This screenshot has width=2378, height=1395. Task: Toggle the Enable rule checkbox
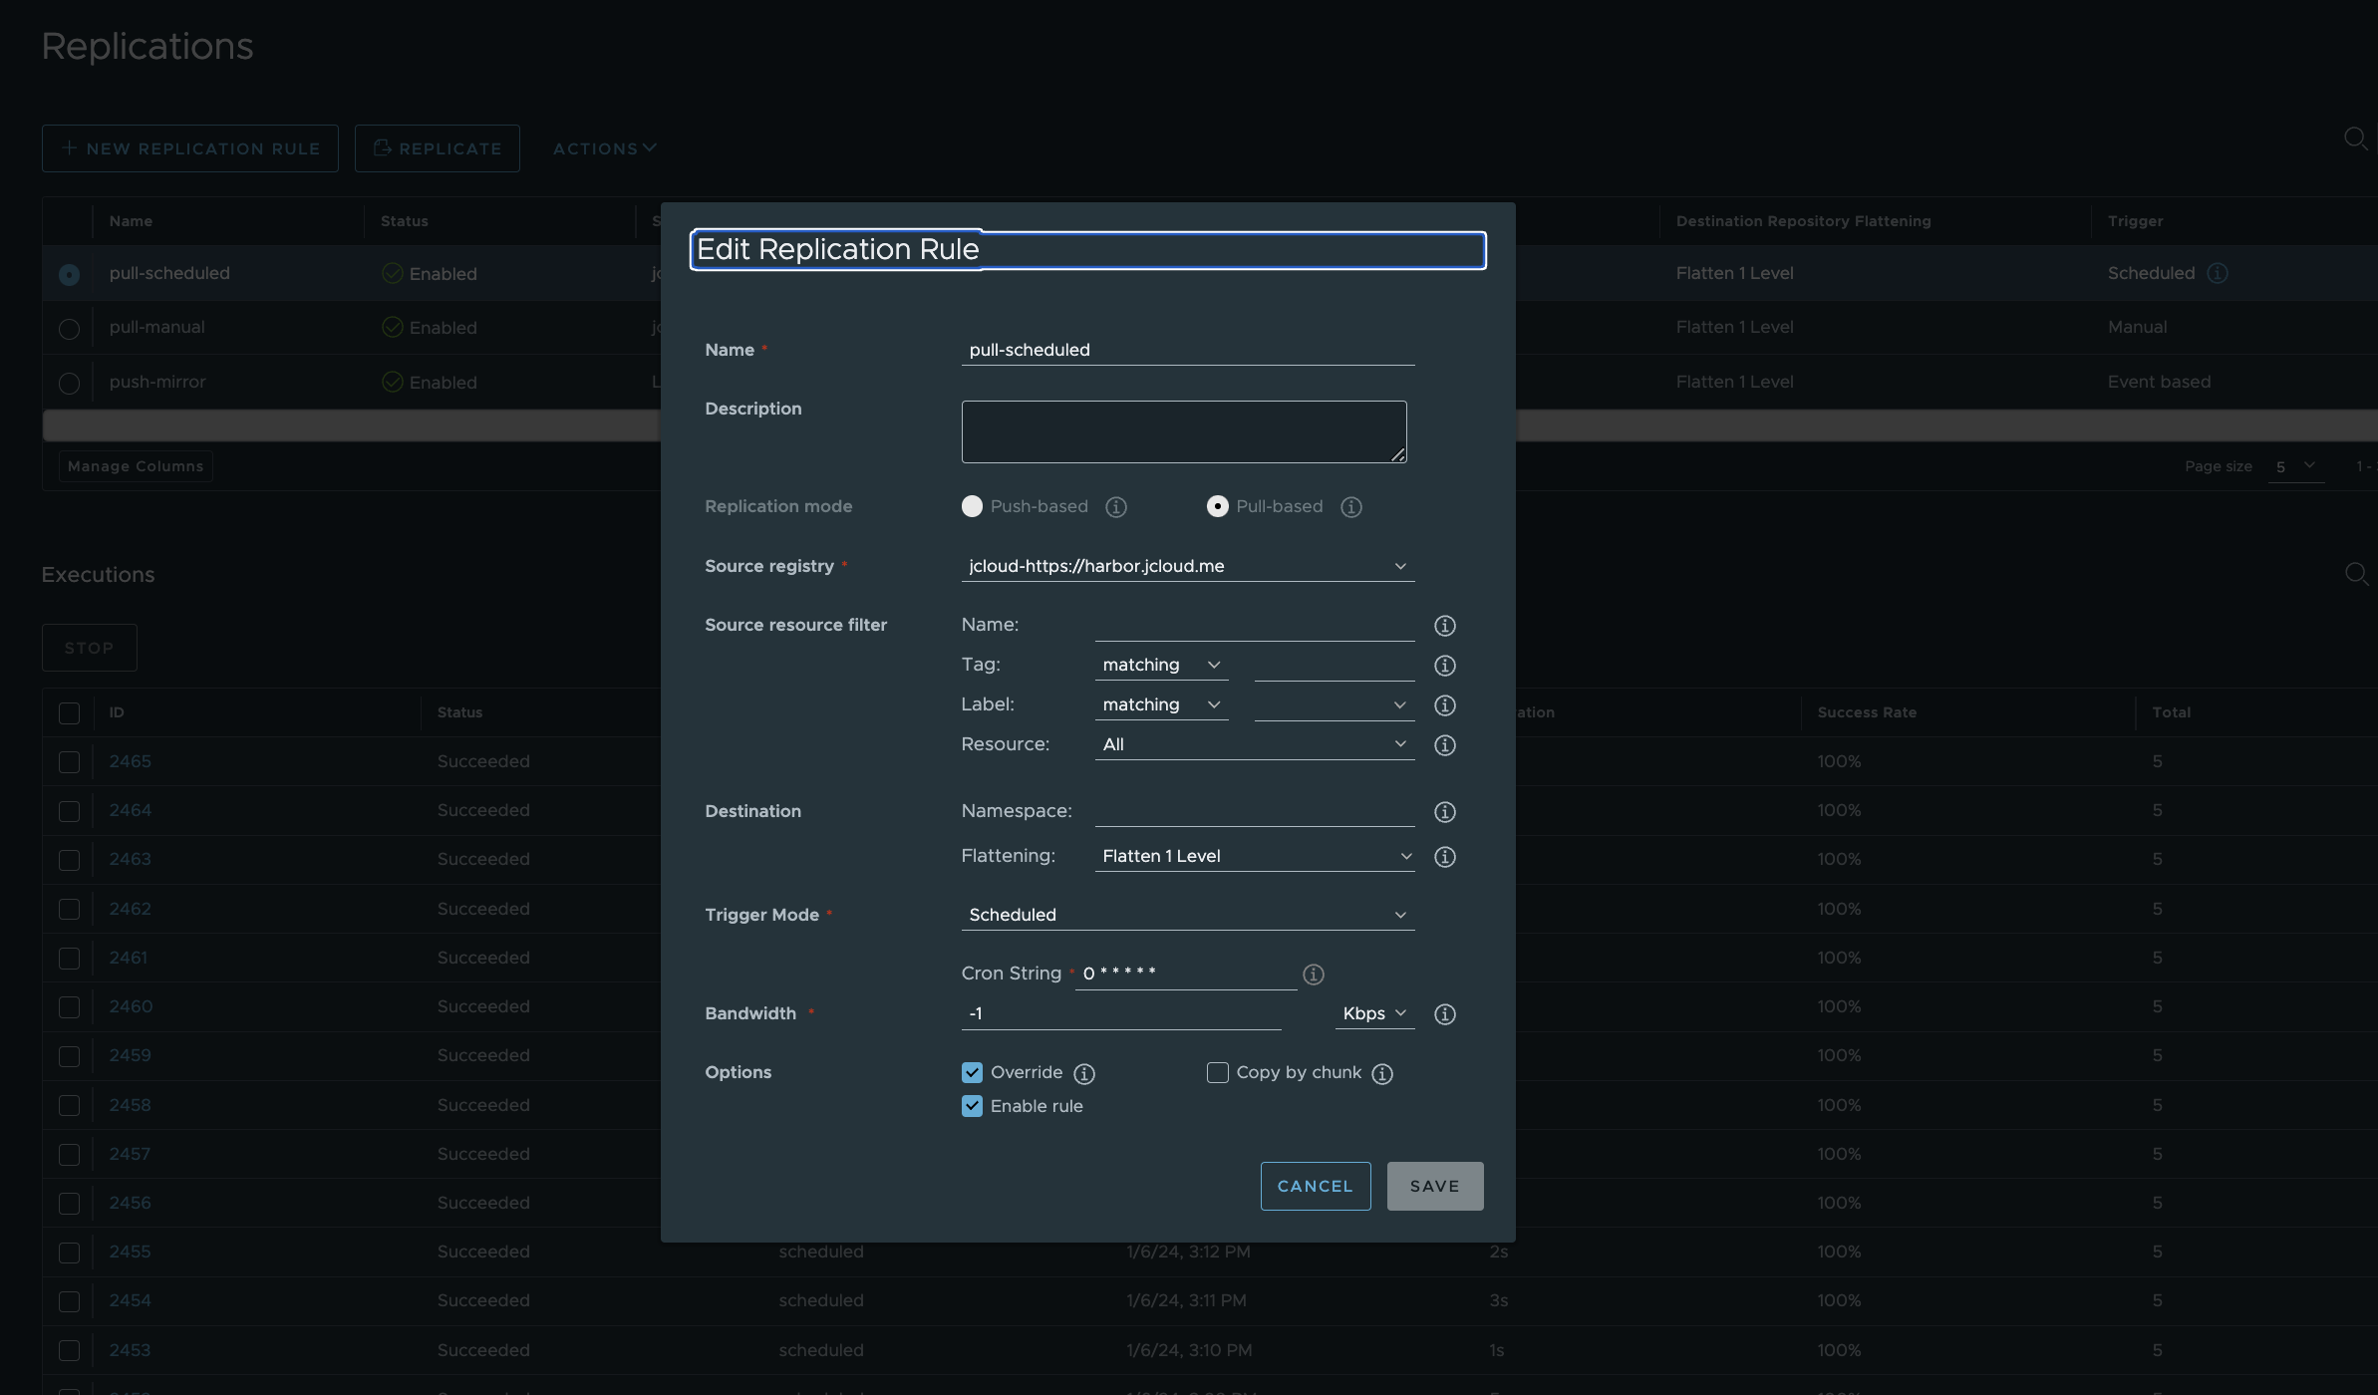(972, 1106)
